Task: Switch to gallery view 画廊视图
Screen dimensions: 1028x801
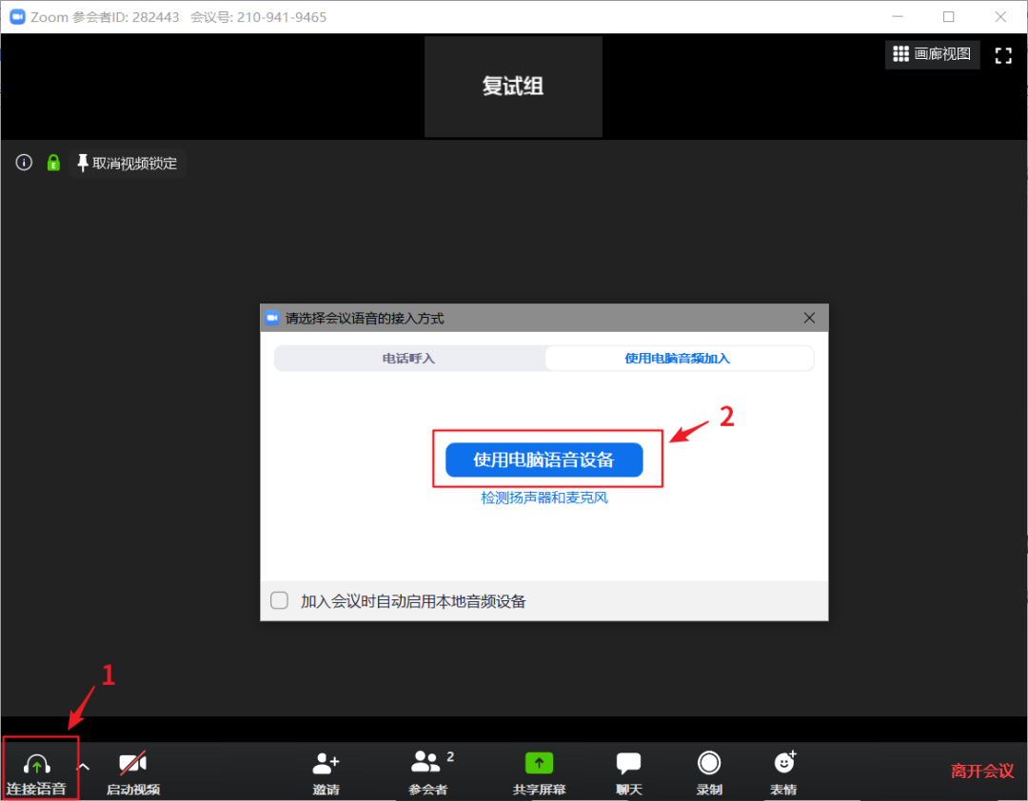Action: click(x=932, y=55)
